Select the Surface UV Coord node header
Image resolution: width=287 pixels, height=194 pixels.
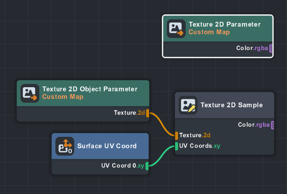click(107, 146)
